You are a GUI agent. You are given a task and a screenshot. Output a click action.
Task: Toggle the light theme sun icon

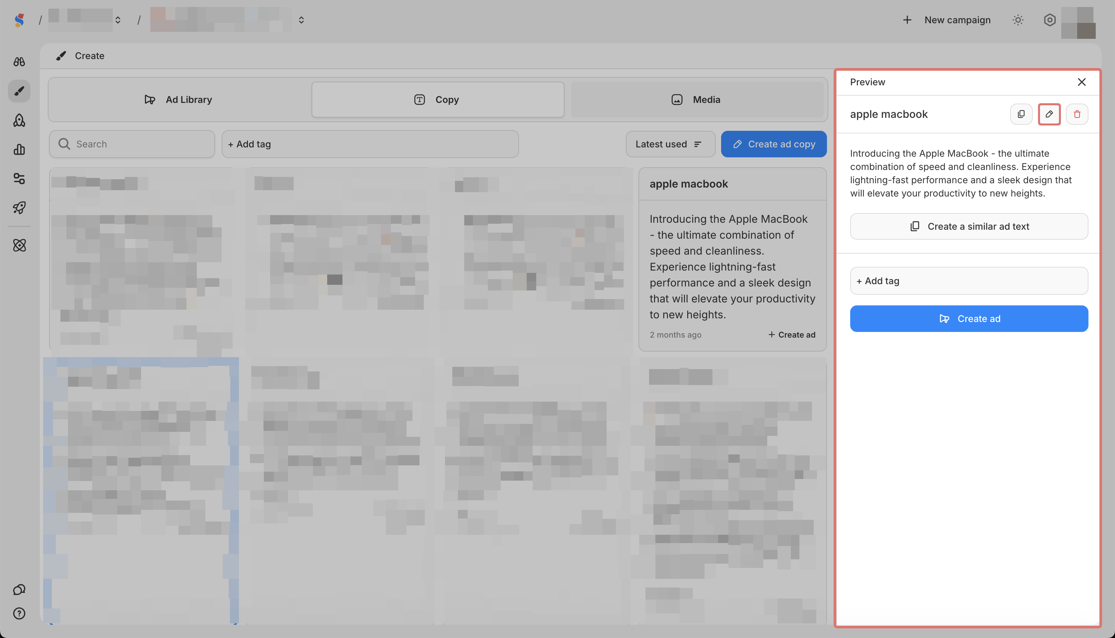pyautogui.click(x=1018, y=20)
